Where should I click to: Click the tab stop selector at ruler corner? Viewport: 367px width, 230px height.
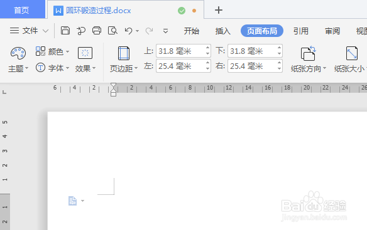[x=4, y=92]
